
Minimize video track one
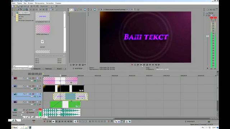pyautogui.click(x=13, y=78)
